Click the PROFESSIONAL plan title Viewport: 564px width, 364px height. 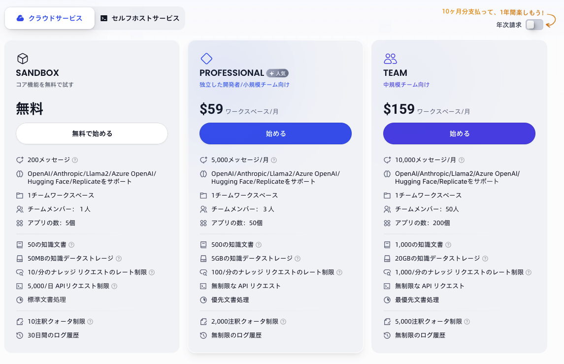click(x=232, y=73)
